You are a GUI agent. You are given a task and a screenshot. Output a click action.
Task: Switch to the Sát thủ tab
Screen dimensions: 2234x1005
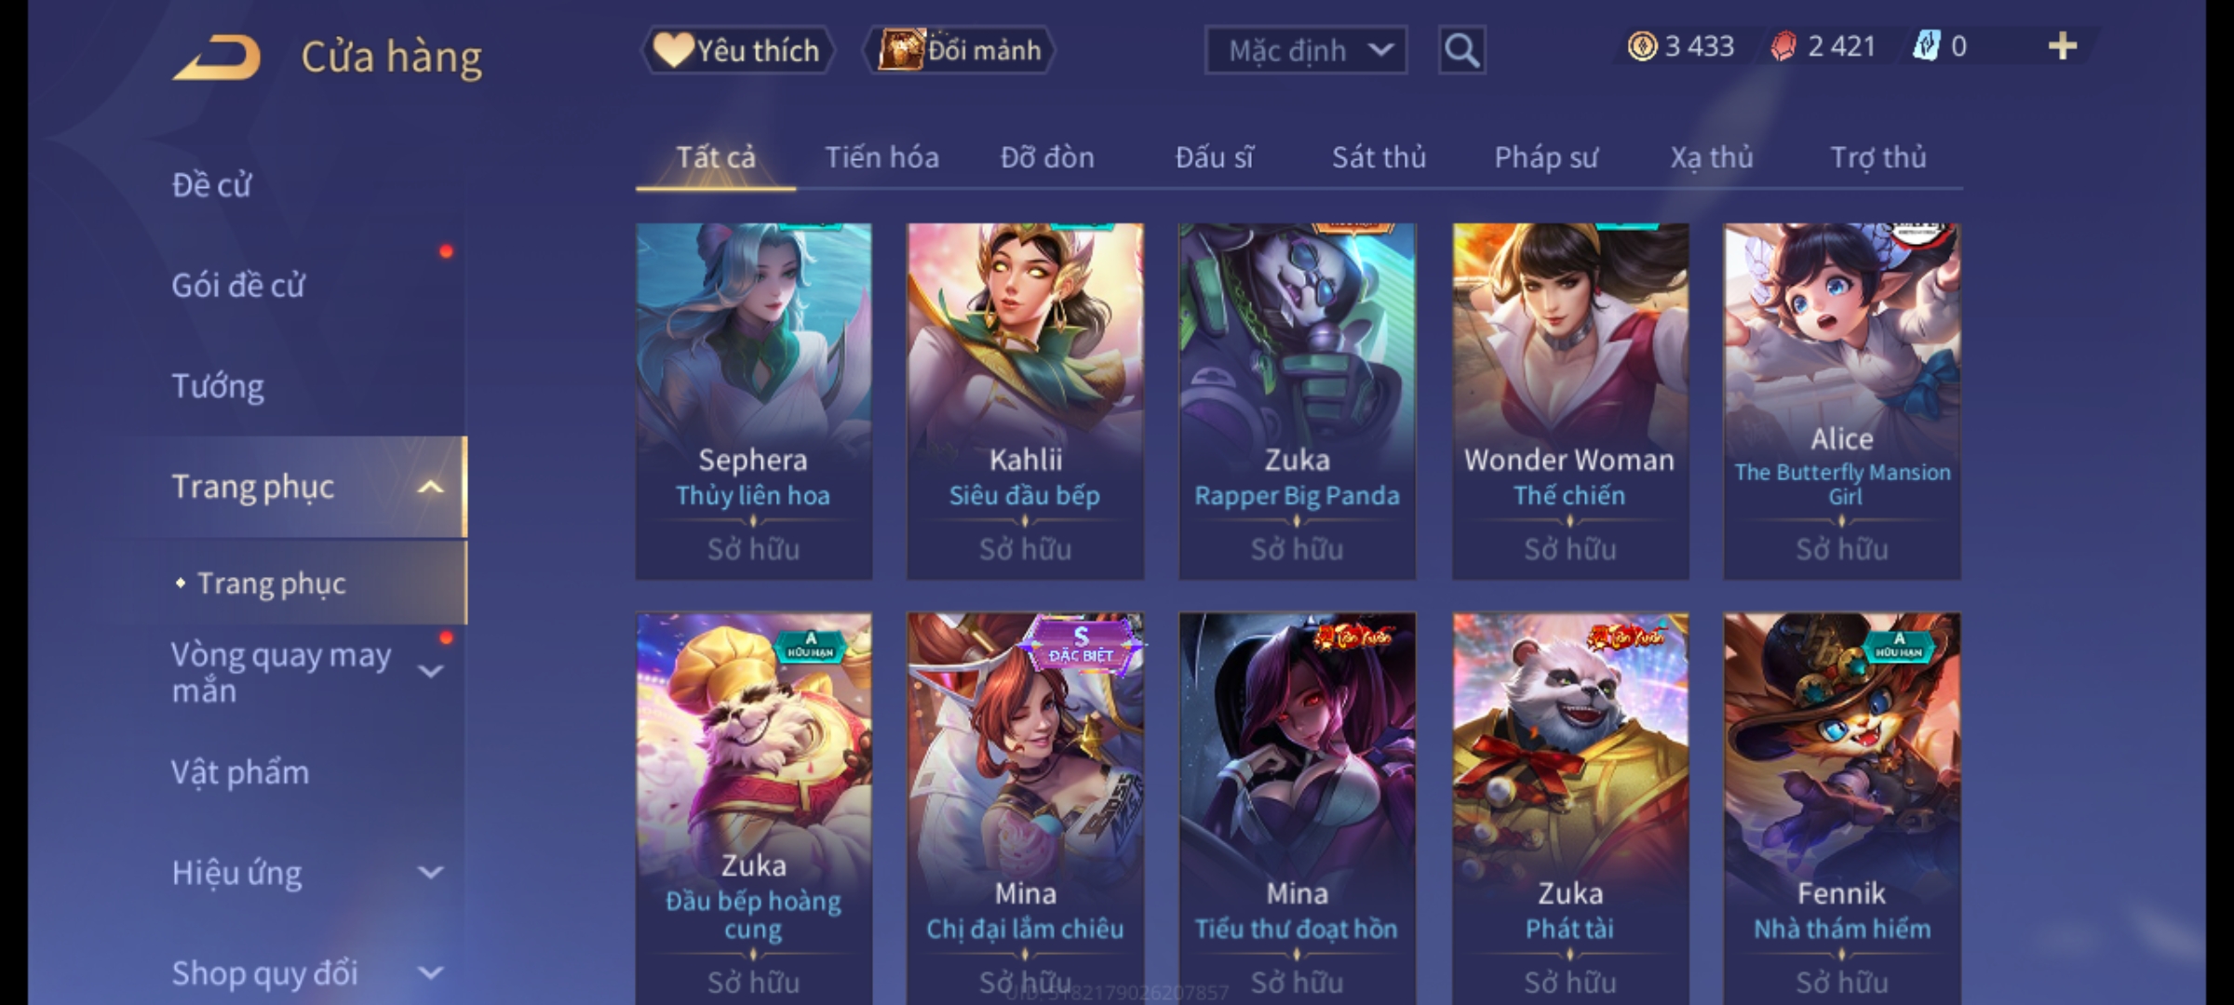click(1379, 157)
